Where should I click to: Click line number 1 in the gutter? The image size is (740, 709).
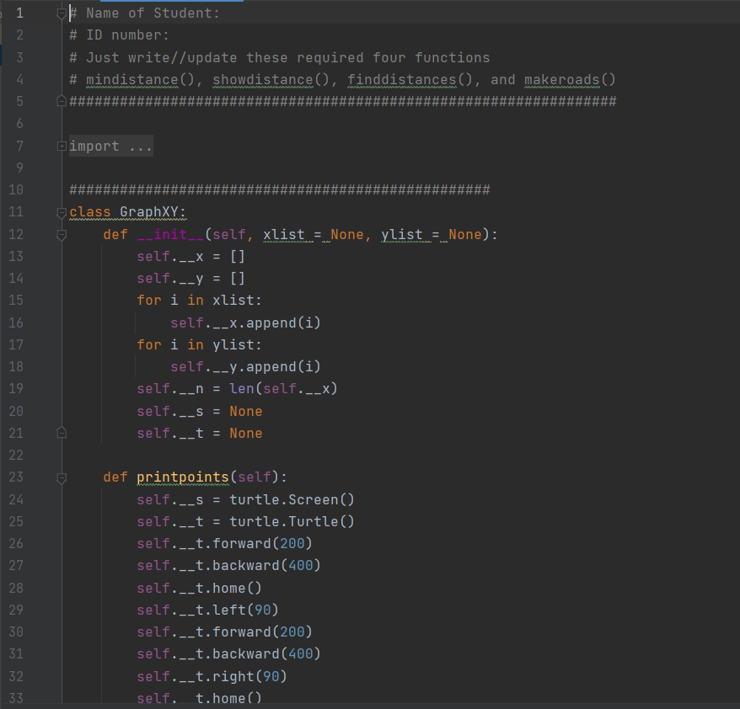point(19,13)
